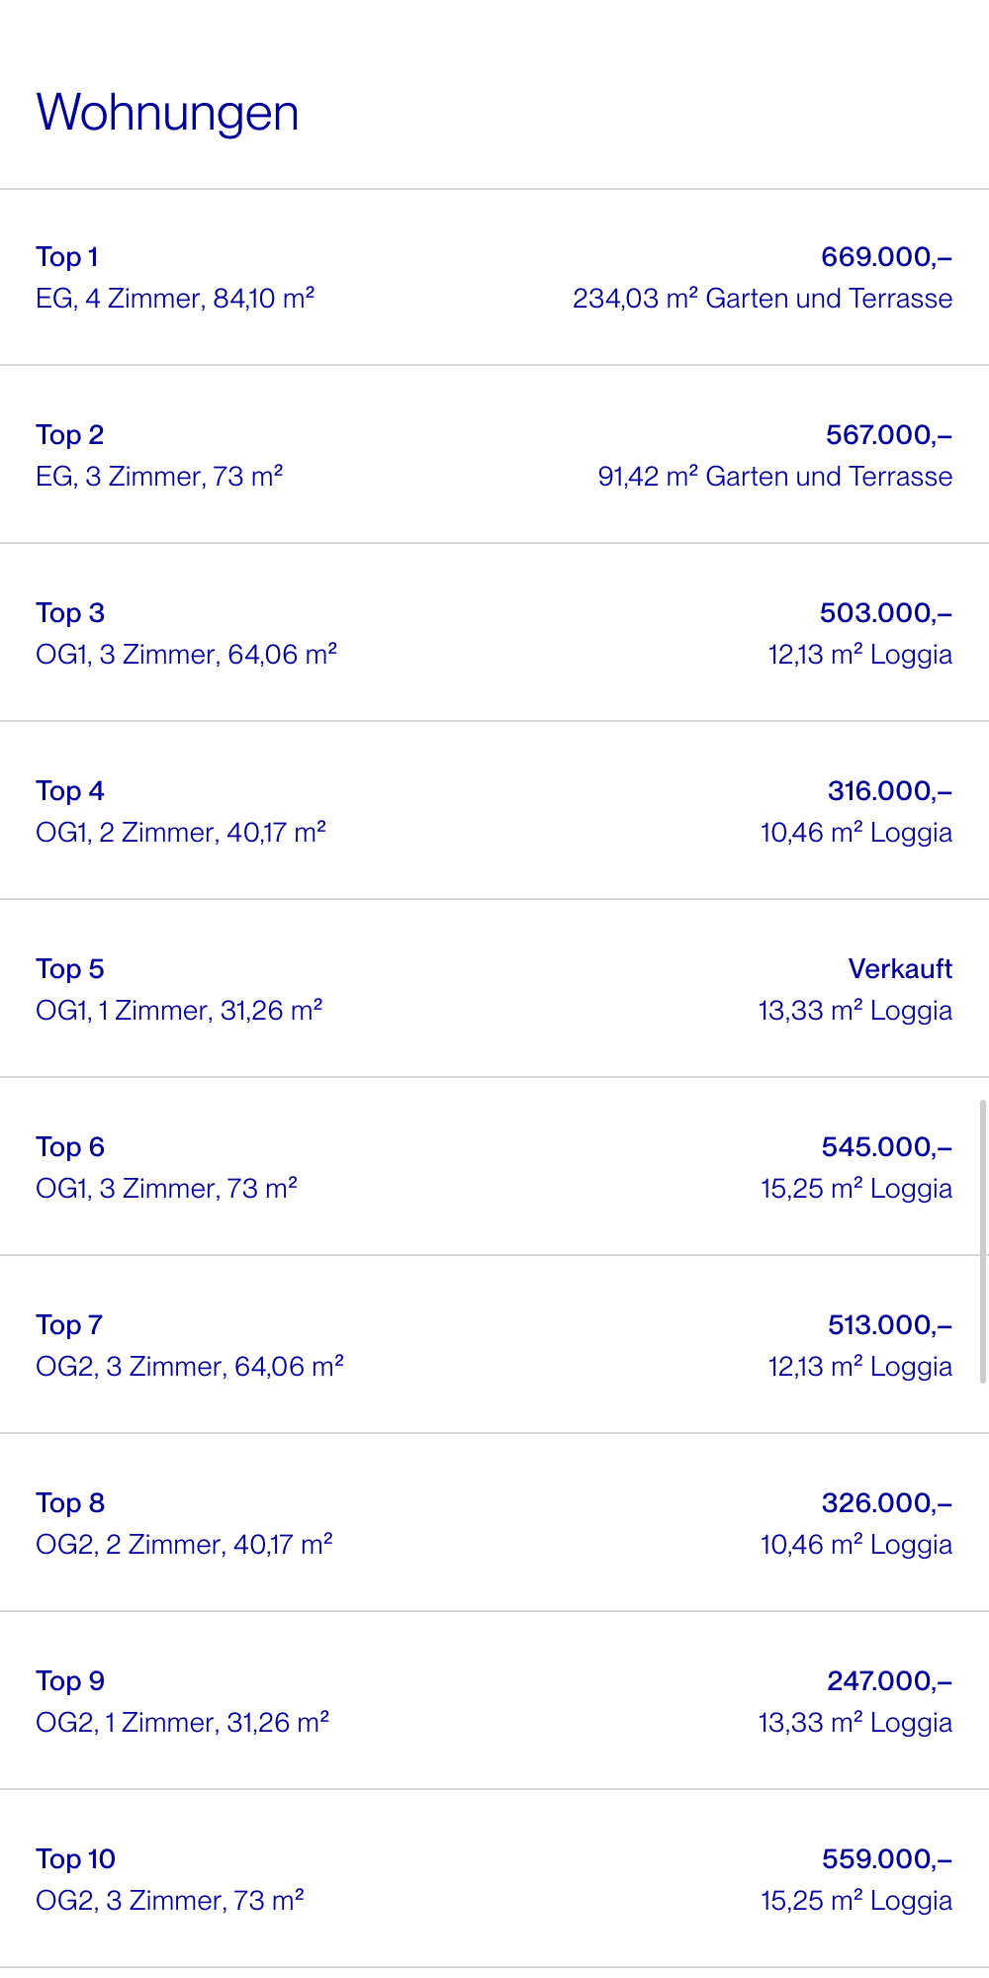Click the Wohnungen heading
This screenshot has height=1978, width=989.
(168, 113)
